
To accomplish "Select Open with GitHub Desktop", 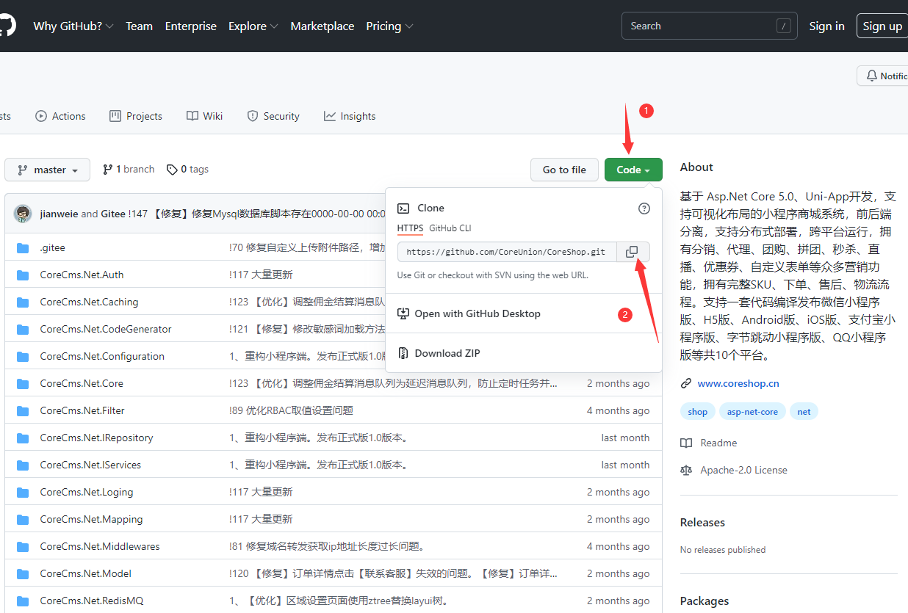I will 477,313.
